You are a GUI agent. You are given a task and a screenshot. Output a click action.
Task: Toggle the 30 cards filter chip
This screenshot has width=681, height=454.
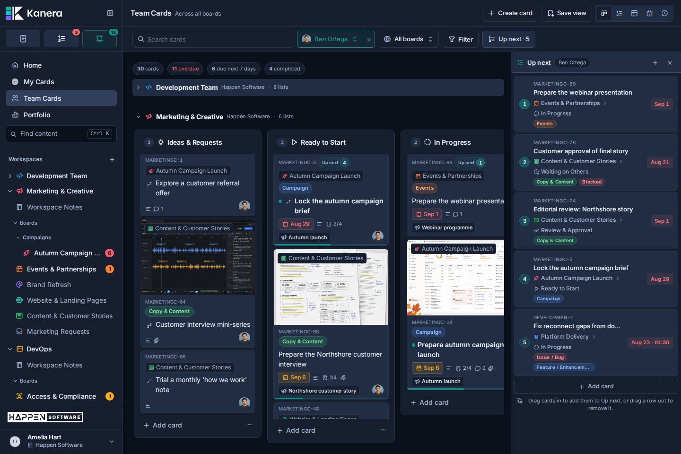(148, 69)
